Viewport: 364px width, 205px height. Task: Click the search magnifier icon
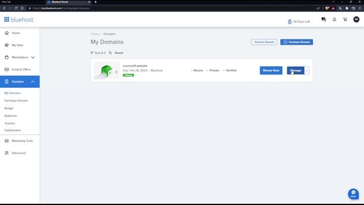coord(110,53)
